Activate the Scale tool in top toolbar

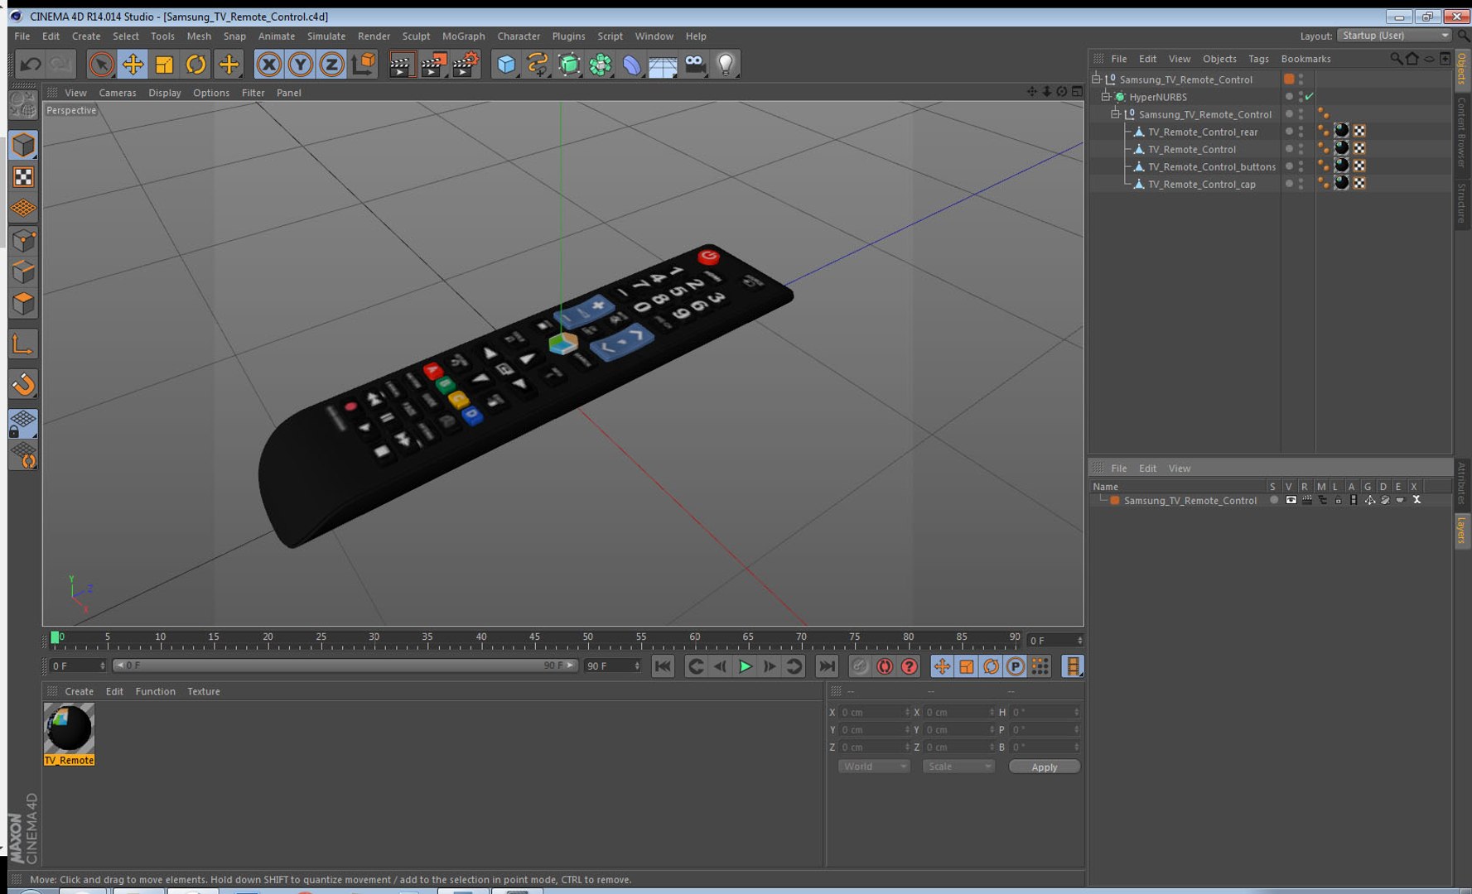point(164,64)
